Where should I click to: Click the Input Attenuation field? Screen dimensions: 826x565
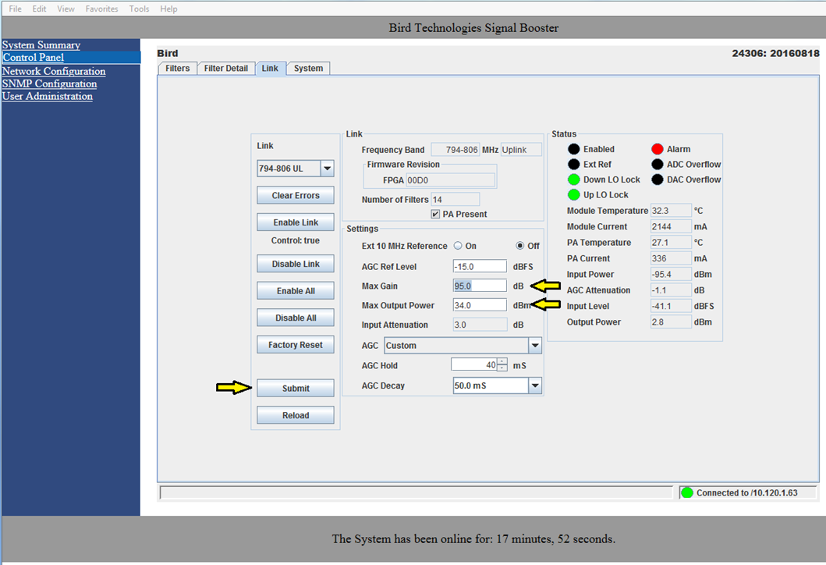click(x=480, y=325)
